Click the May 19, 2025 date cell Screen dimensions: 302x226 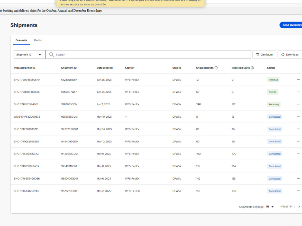click(x=104, y=117)
